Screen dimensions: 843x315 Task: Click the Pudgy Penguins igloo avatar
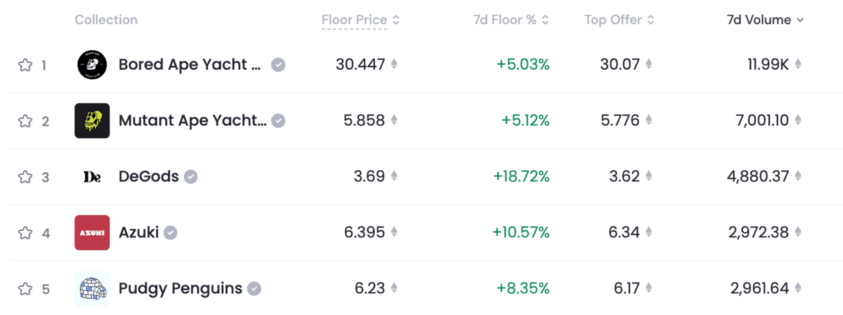point(92,289)
